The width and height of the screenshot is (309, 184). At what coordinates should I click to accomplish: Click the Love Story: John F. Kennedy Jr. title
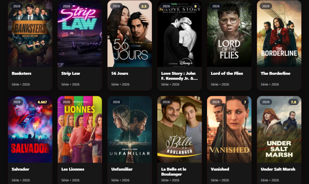click(179, 76)
